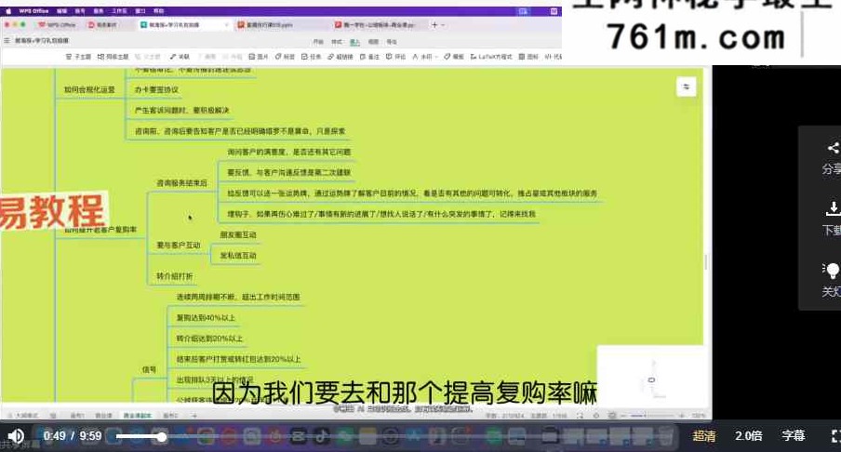Open the 水印 watermark dropdown
Screen dimensions: 841x452
pyautogui.click(x=425, y=57)
